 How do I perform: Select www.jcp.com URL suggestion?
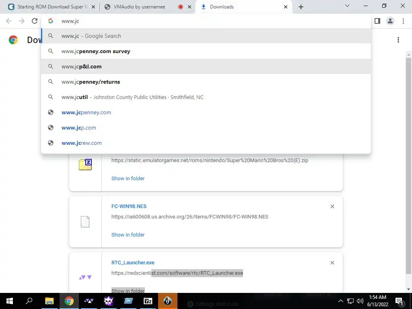tap(206, 128)
